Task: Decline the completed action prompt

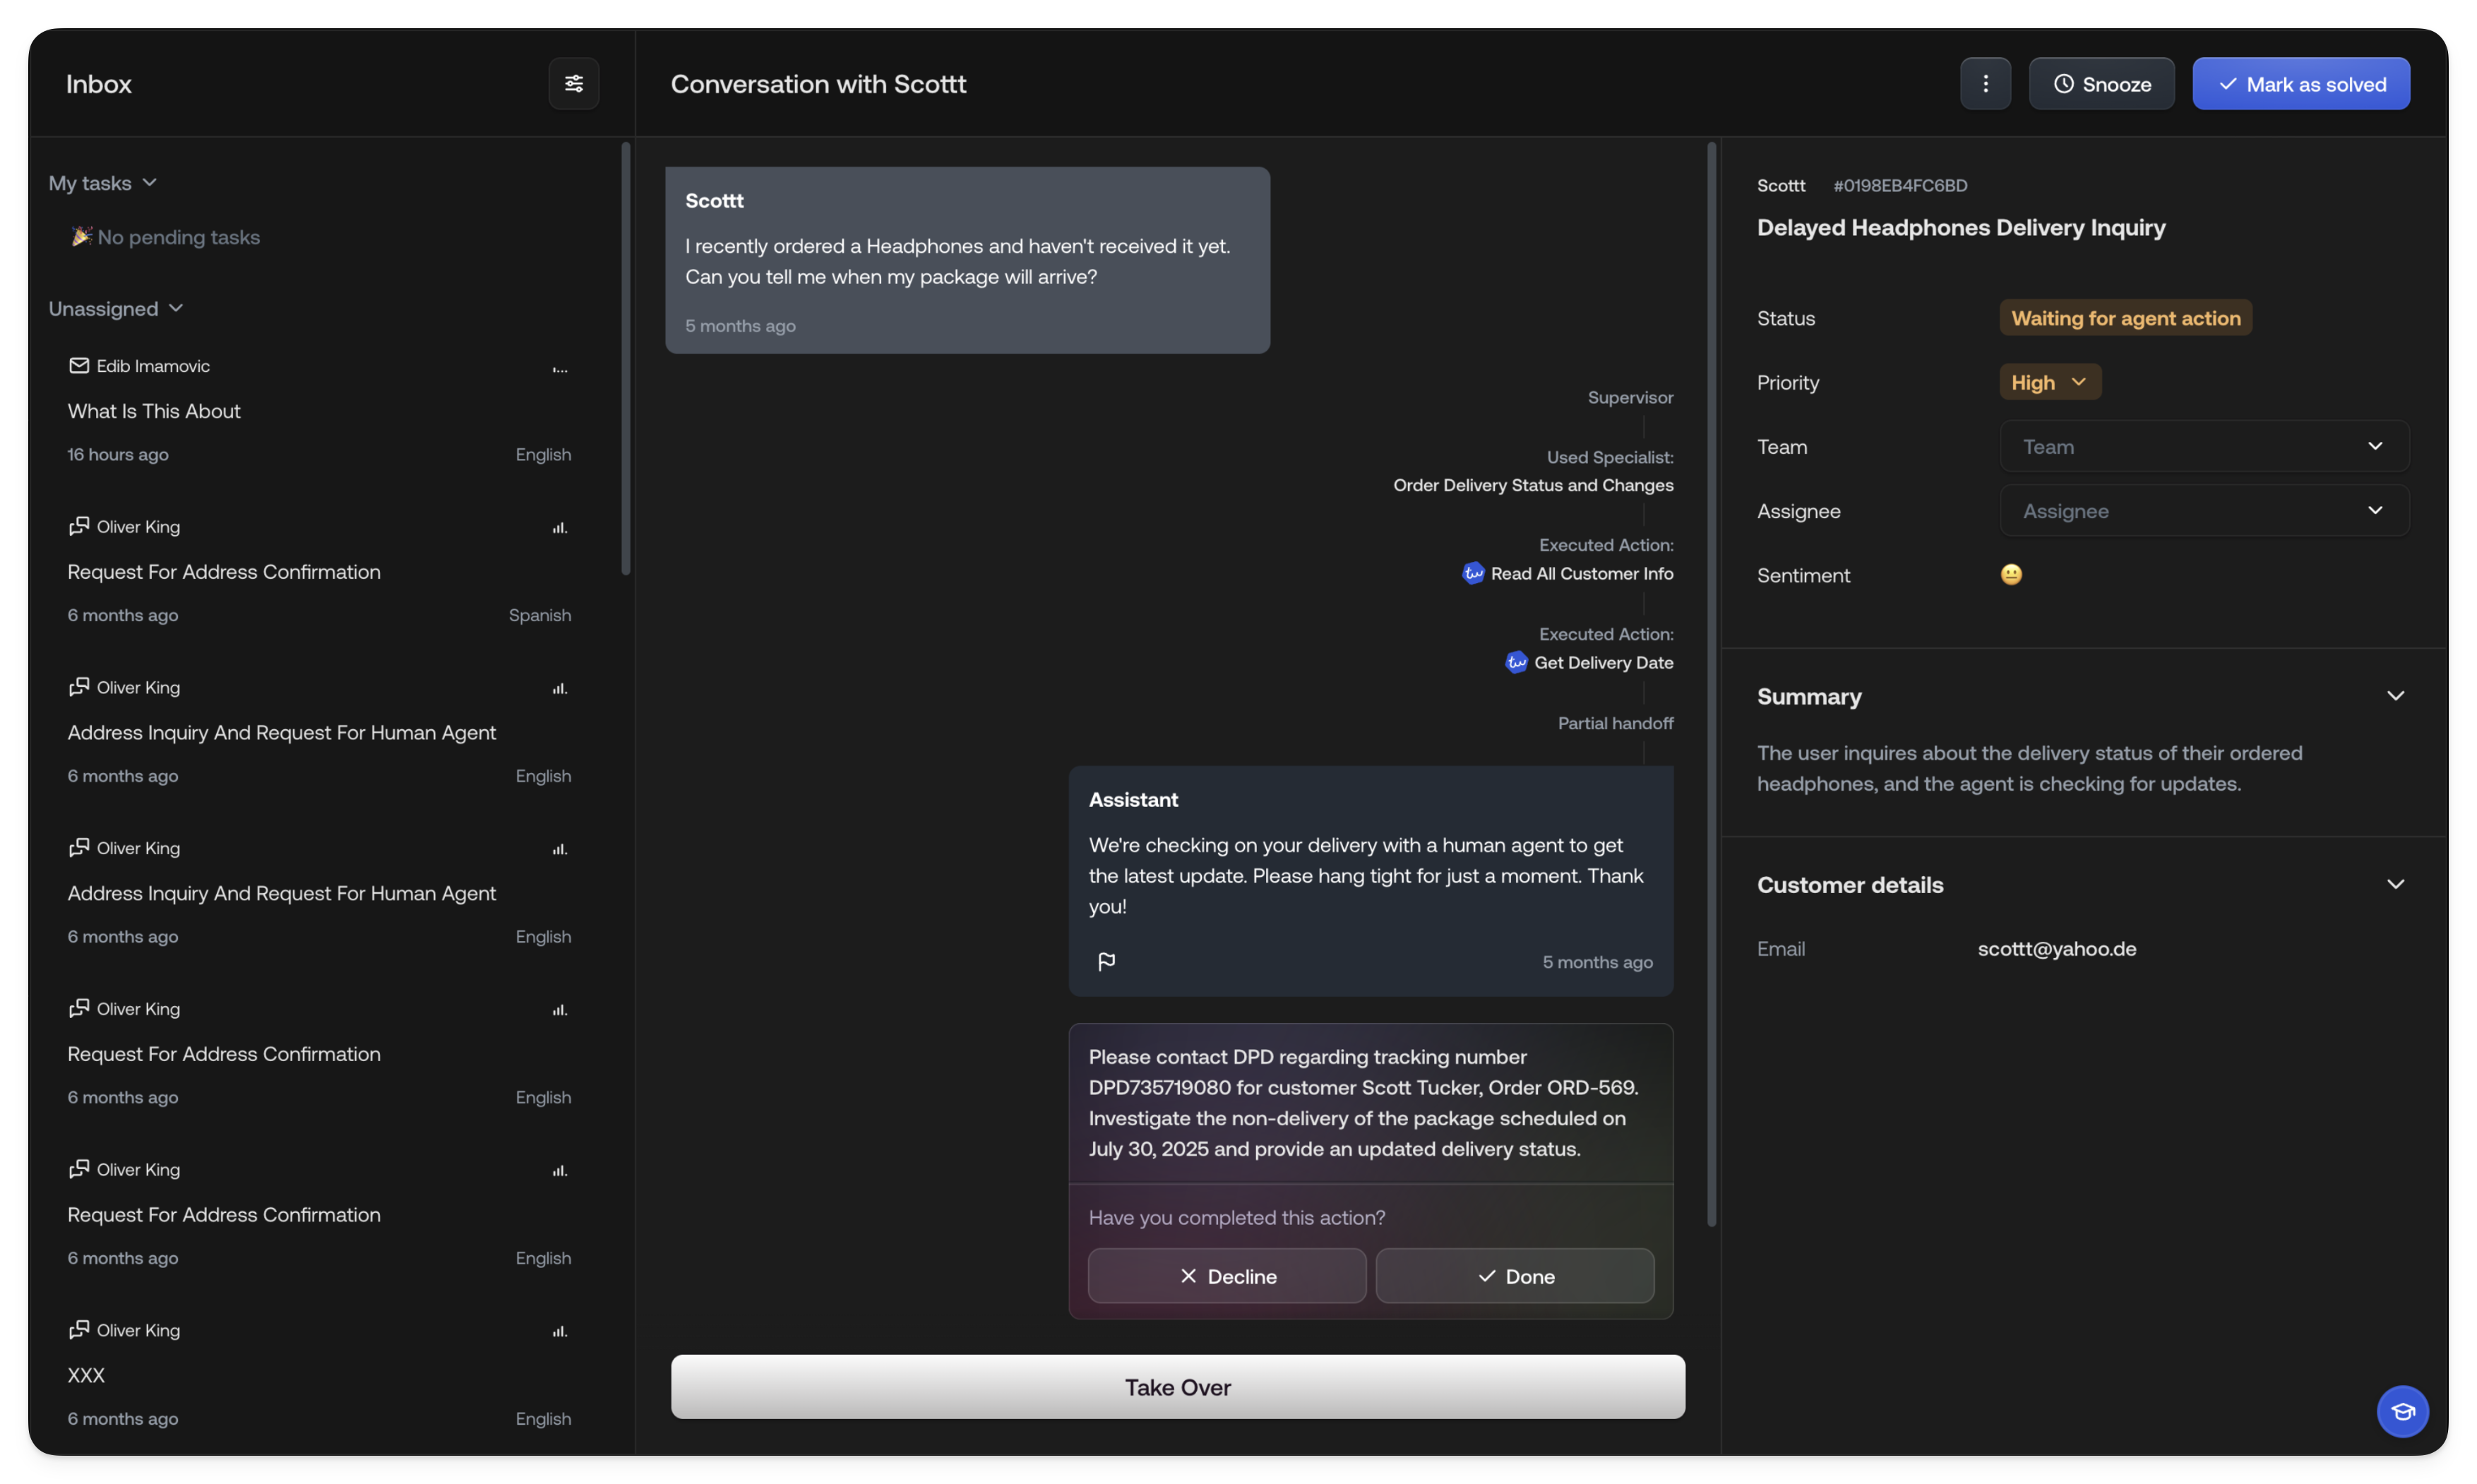Action: pyautogui.click(x=1226, y=1276)
